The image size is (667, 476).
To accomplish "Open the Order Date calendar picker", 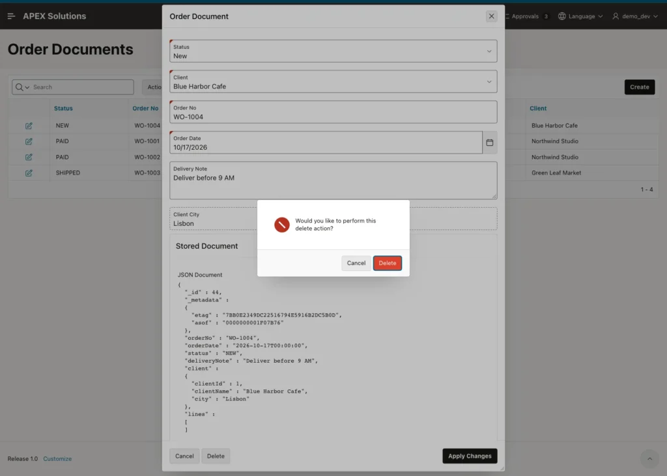I will click(x=490, y=143).
